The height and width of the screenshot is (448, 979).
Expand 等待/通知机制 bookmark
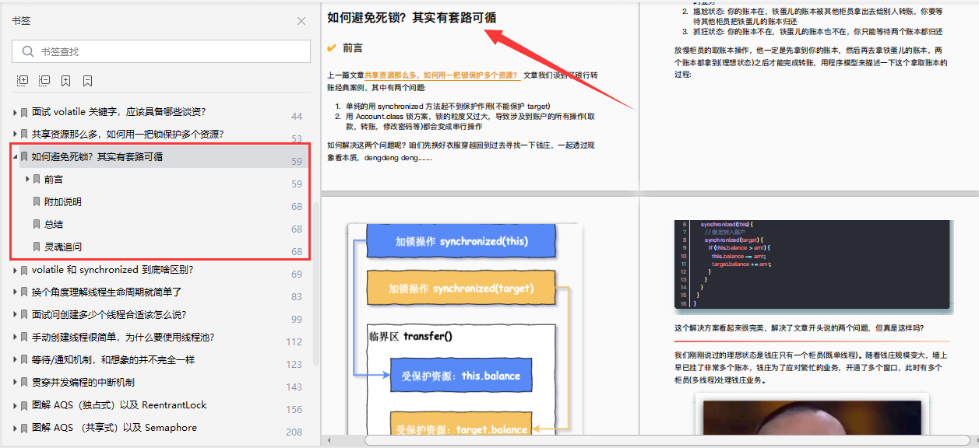point(15,360)
